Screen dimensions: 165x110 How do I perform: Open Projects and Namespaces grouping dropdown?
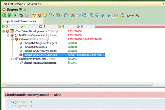(x=41, y=21)
